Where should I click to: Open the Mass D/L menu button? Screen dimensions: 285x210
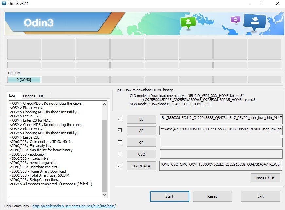265,178
